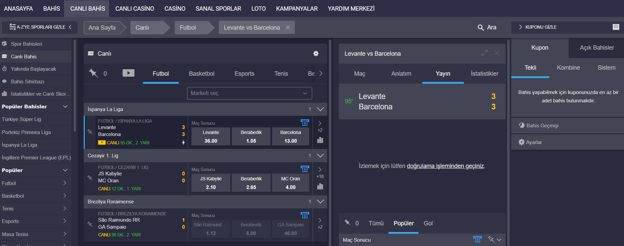Close the Levante vs Barcelona breadcrumb tag

[x=288, y=27]
